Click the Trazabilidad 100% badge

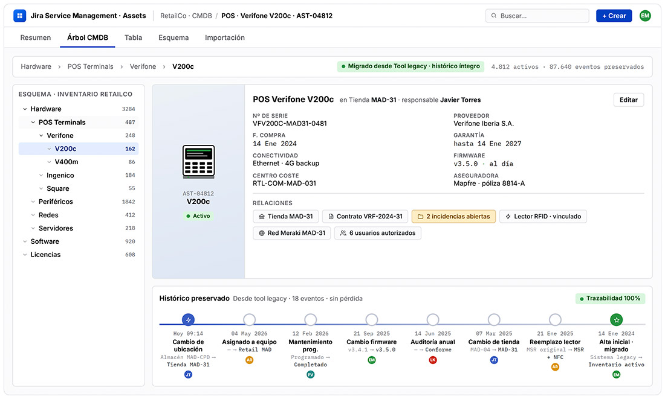(611, 299)
